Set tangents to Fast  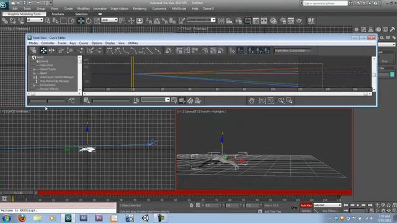(x=126, y=51)
